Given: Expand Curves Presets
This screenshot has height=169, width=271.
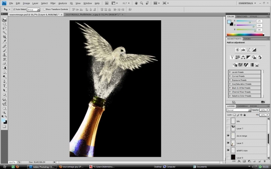Looking at the screenshot, I should (230, 76).
